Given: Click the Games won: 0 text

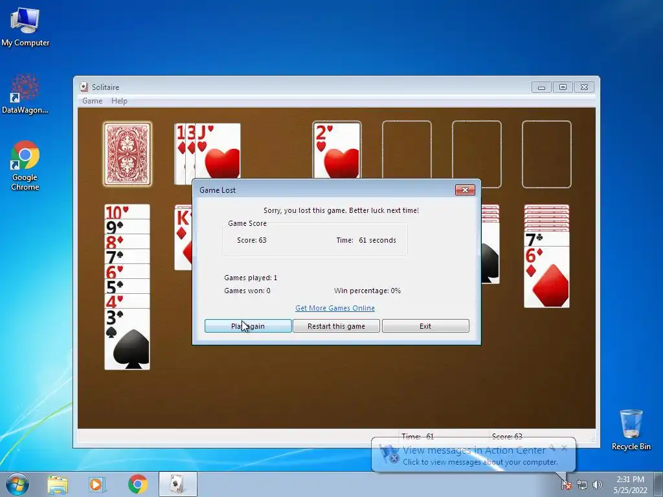Looking at the screenshot, I should click(247, 291).
